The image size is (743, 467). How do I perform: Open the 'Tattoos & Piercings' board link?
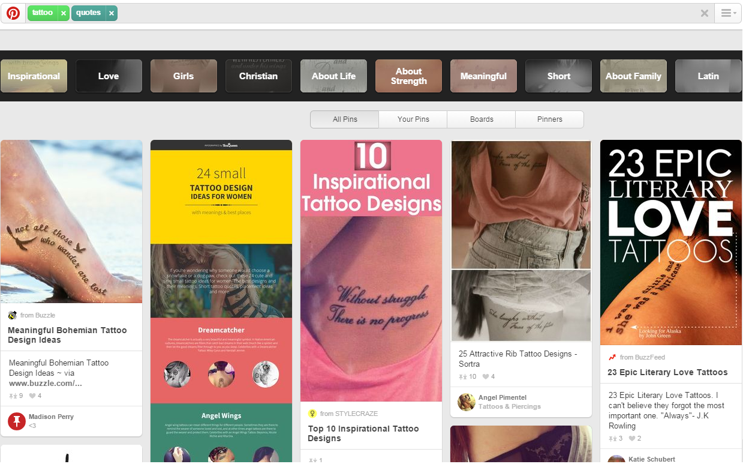(509, 406)
